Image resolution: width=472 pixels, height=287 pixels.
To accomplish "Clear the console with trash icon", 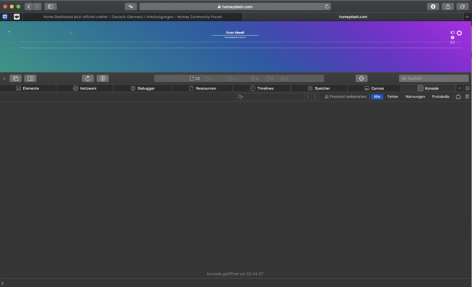I will tap(467, 96).
